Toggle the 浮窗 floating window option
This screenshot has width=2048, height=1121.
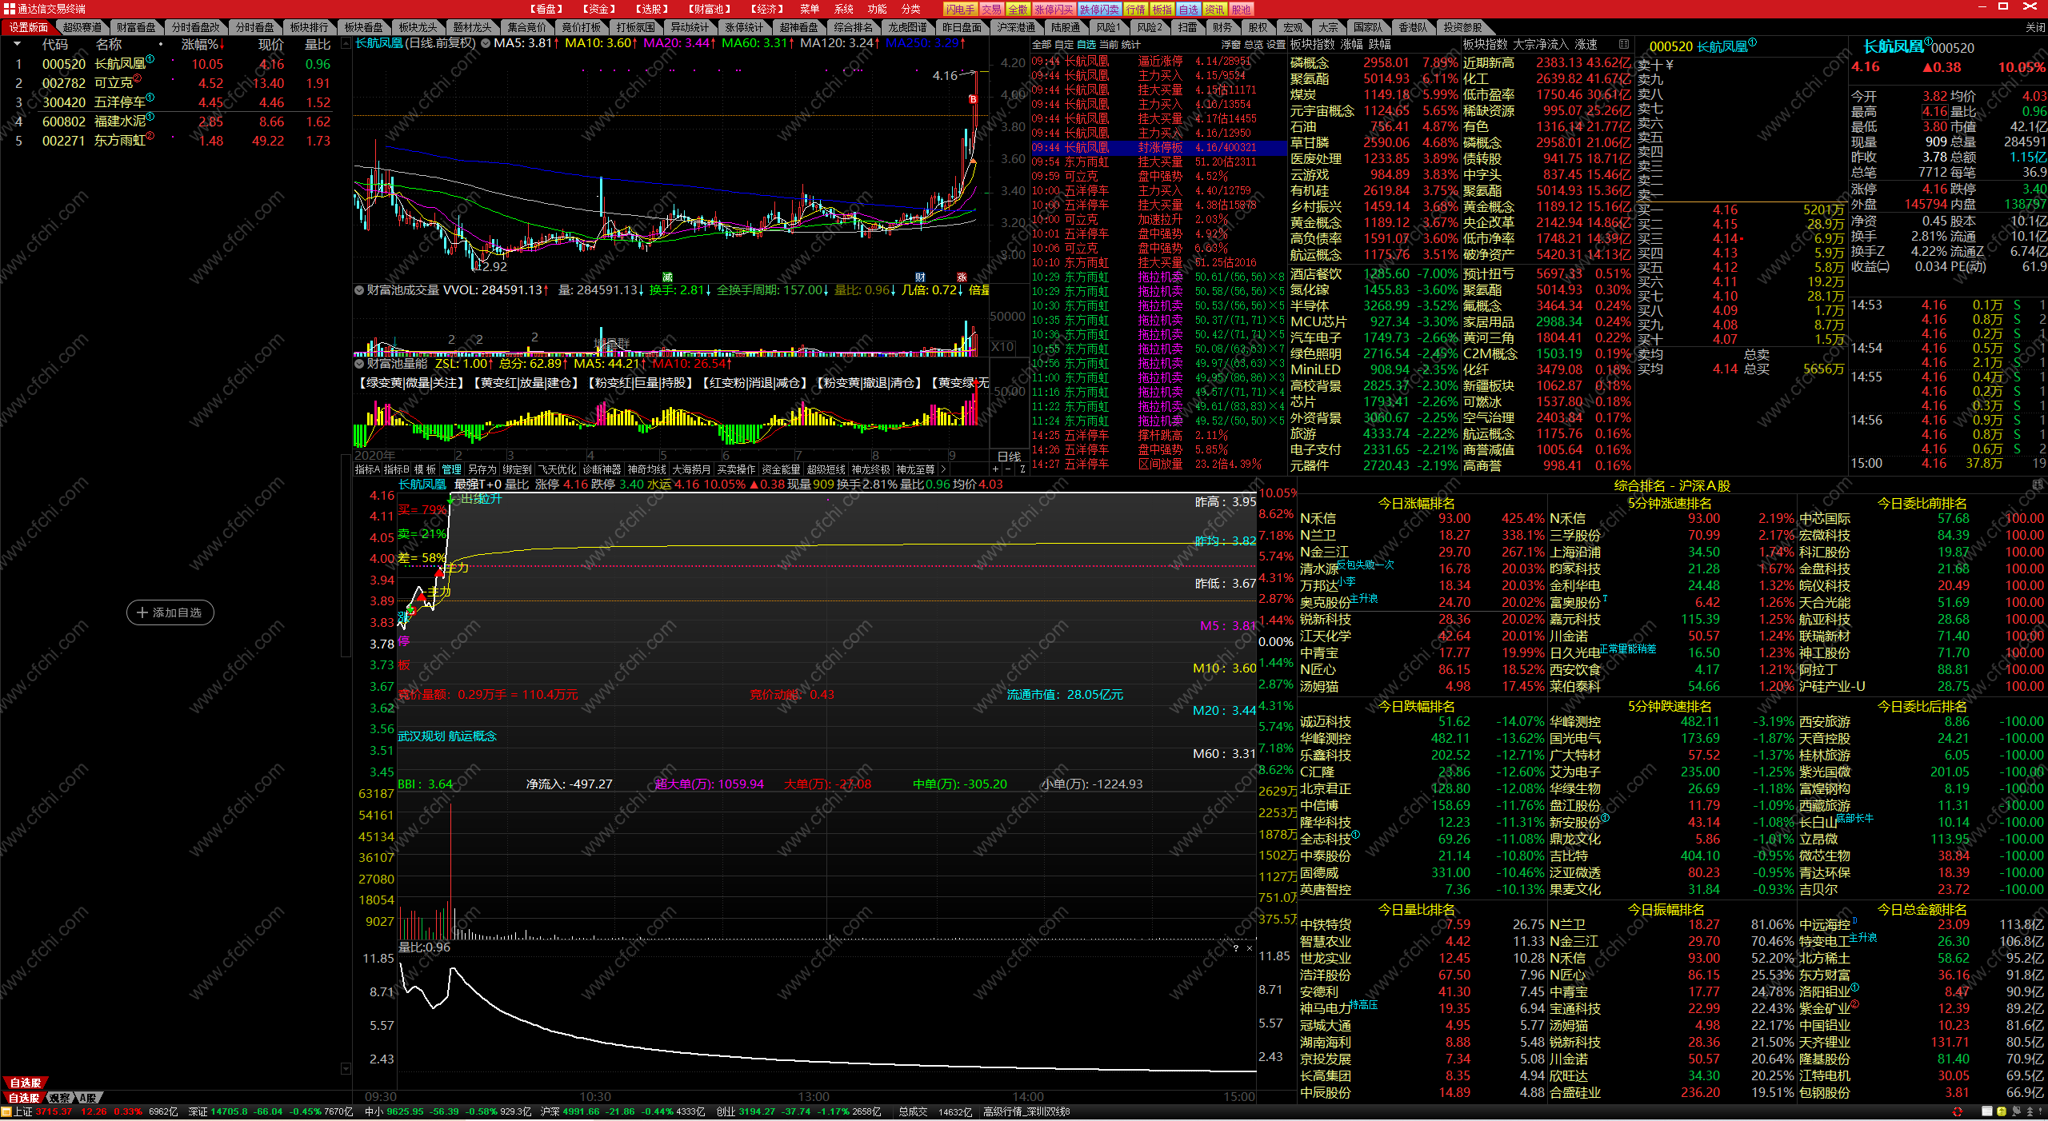1230,44
